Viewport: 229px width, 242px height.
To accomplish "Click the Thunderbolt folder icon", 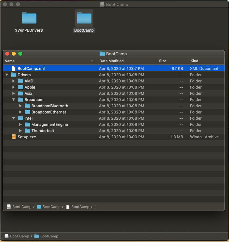I will (x=28, y=131).
